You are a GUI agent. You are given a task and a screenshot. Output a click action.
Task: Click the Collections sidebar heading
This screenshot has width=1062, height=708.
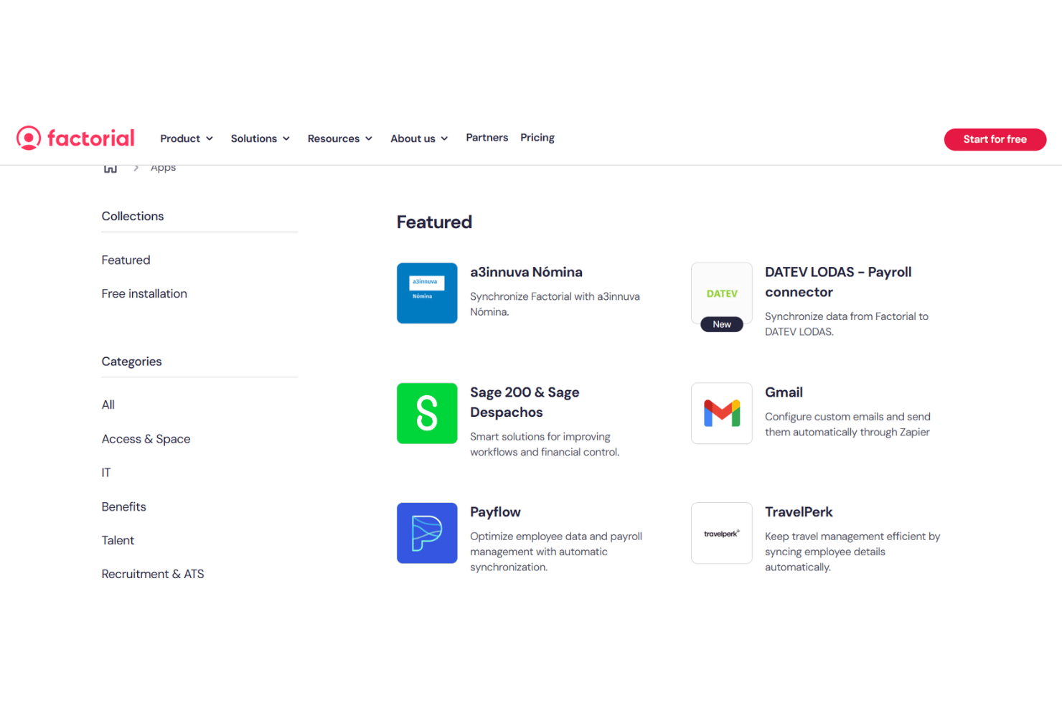[133, 216]
